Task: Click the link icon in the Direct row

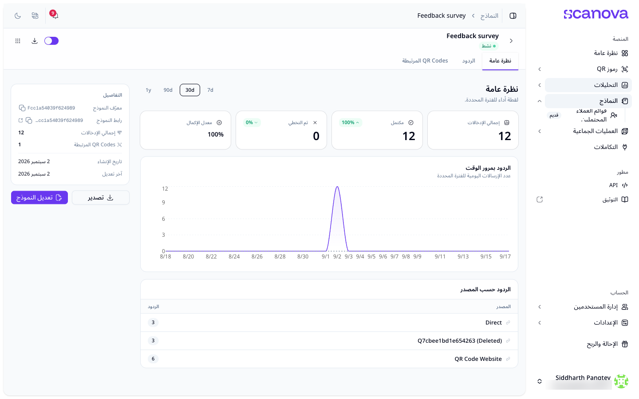Action: pyautogui.click(x=508, y=323)
